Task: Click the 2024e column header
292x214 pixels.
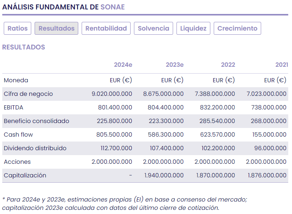Action: coord(123,65)
